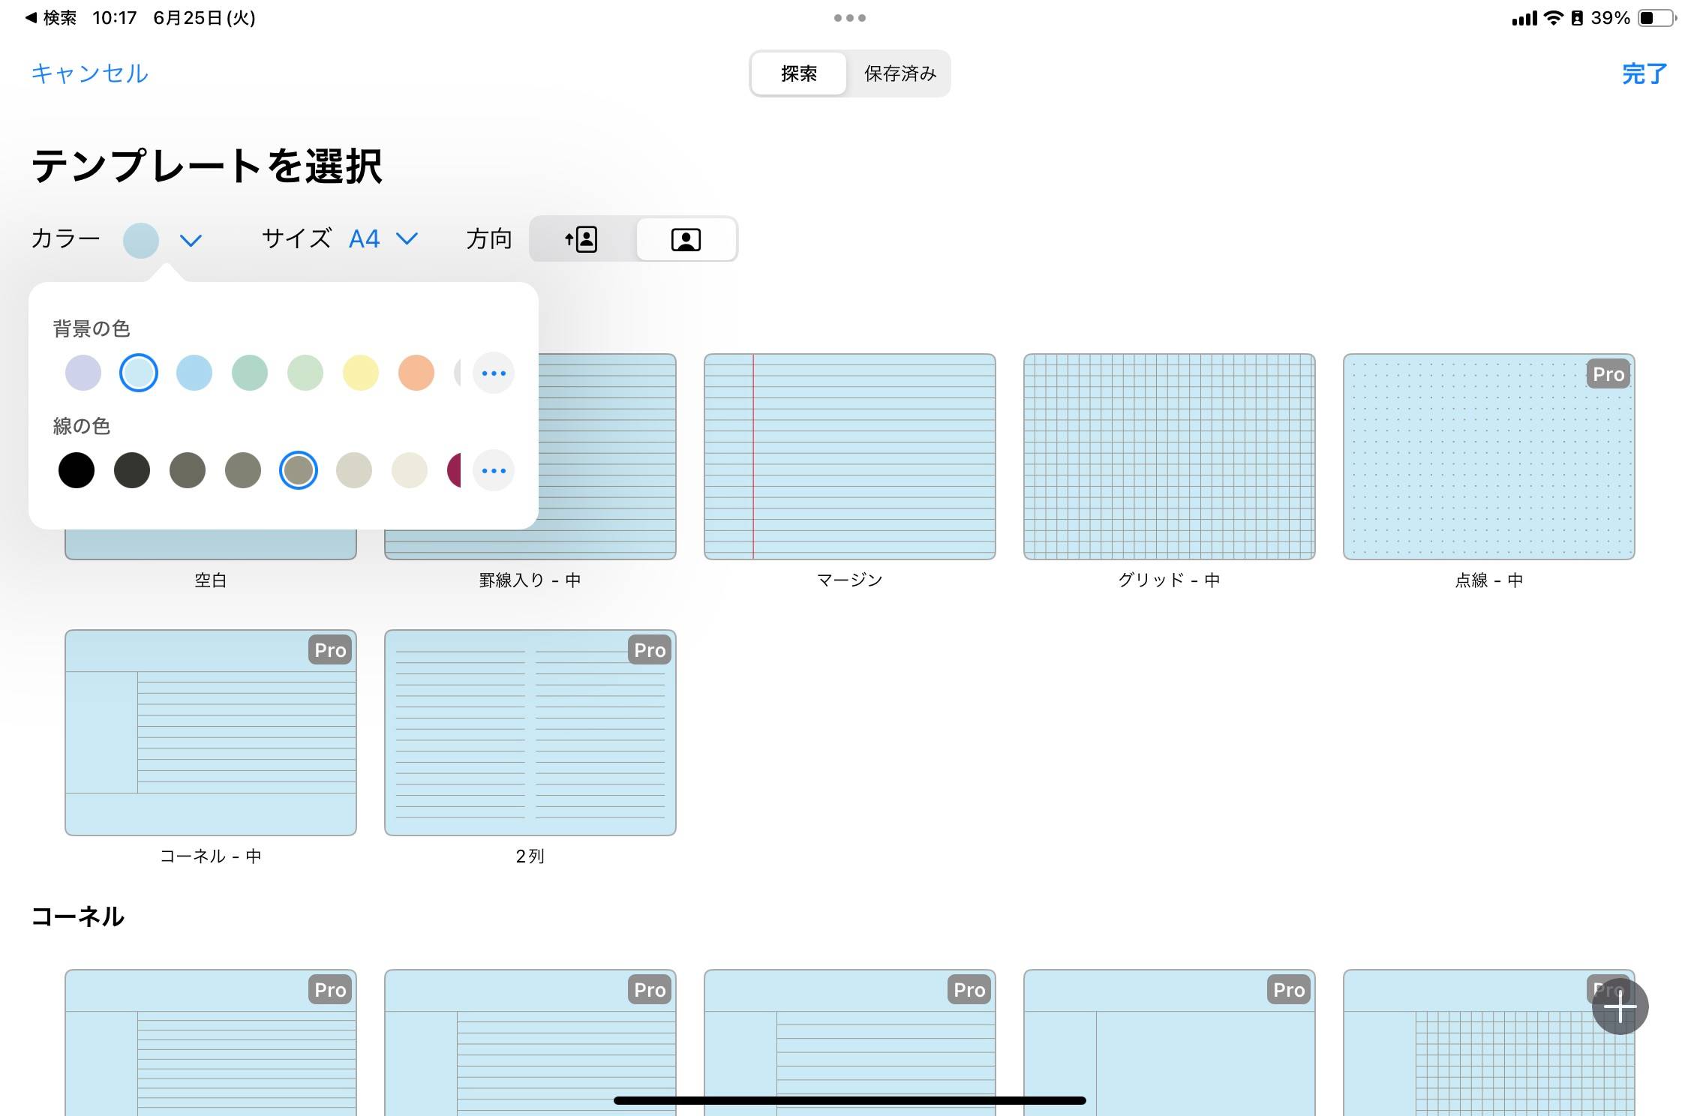Tap テンプレートを選択 title
1700x1116 pixels.
[207, 166]
